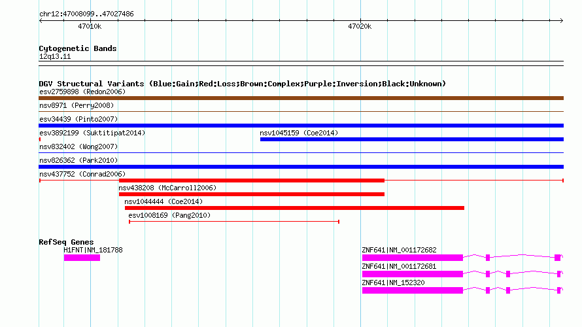Click the blue esv34439 gain bar
This screenshot has width=582, height=327.
[301, 126]
